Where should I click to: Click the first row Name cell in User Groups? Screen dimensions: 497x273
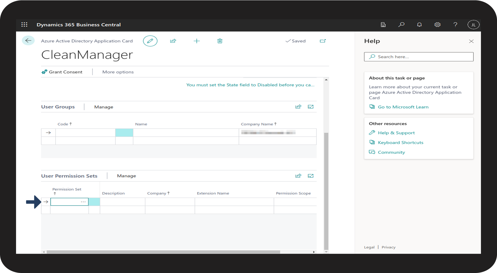[186, 133]
